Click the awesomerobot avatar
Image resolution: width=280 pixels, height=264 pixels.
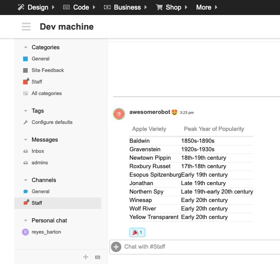click(x=119, y=114)
